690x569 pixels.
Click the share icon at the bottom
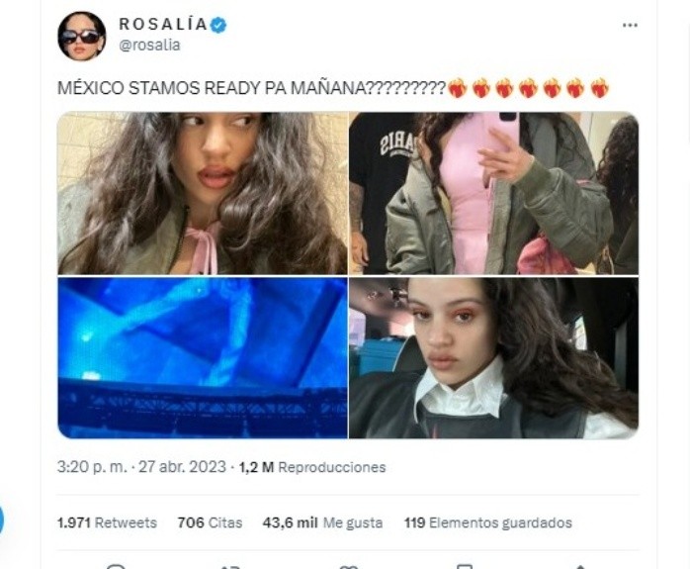[x=581, y=566]
